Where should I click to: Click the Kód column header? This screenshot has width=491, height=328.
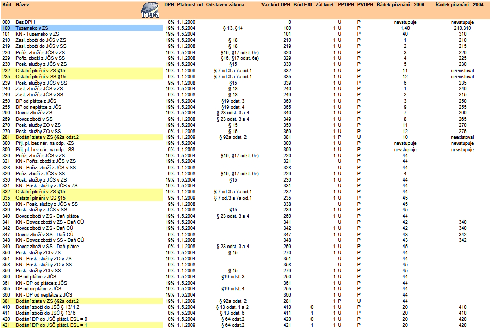[6, 4]
